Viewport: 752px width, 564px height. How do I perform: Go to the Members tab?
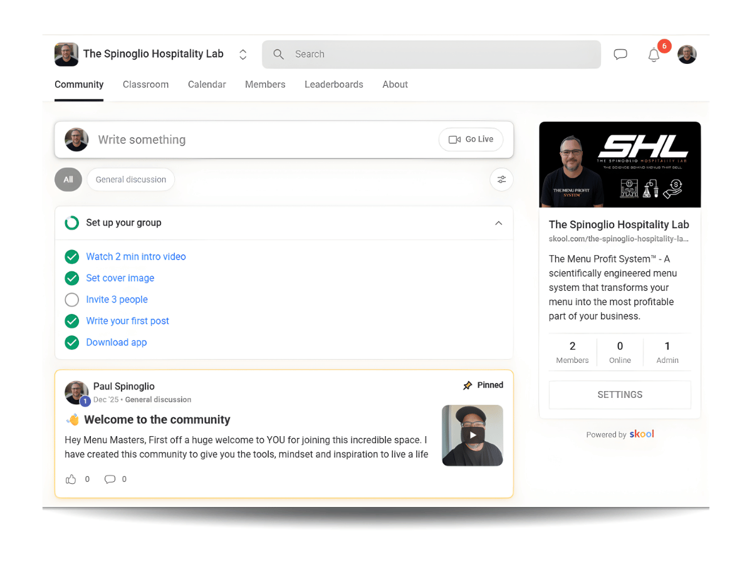click(265, 85)
